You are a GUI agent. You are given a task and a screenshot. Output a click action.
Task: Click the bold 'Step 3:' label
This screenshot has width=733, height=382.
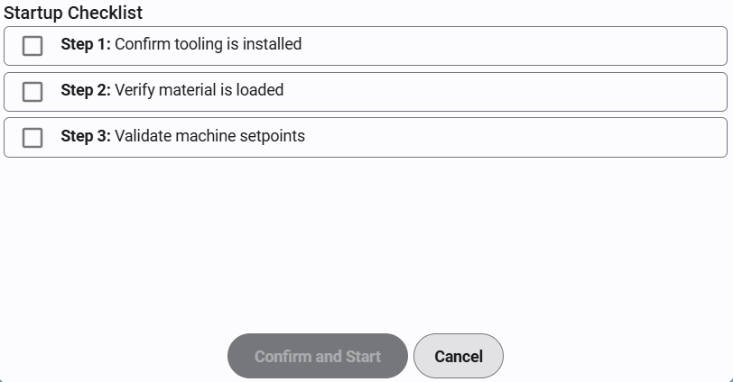click(85, 136)
